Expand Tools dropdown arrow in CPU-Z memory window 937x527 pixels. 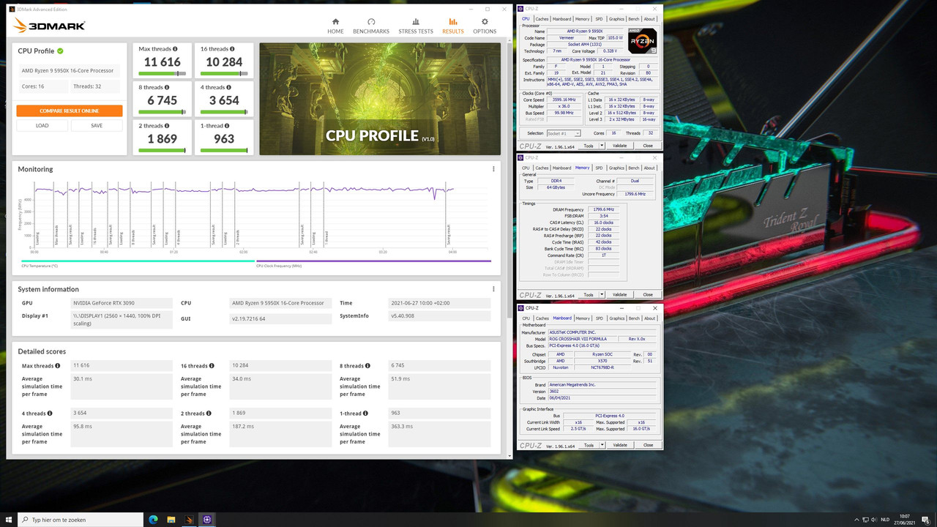point(600,295)
